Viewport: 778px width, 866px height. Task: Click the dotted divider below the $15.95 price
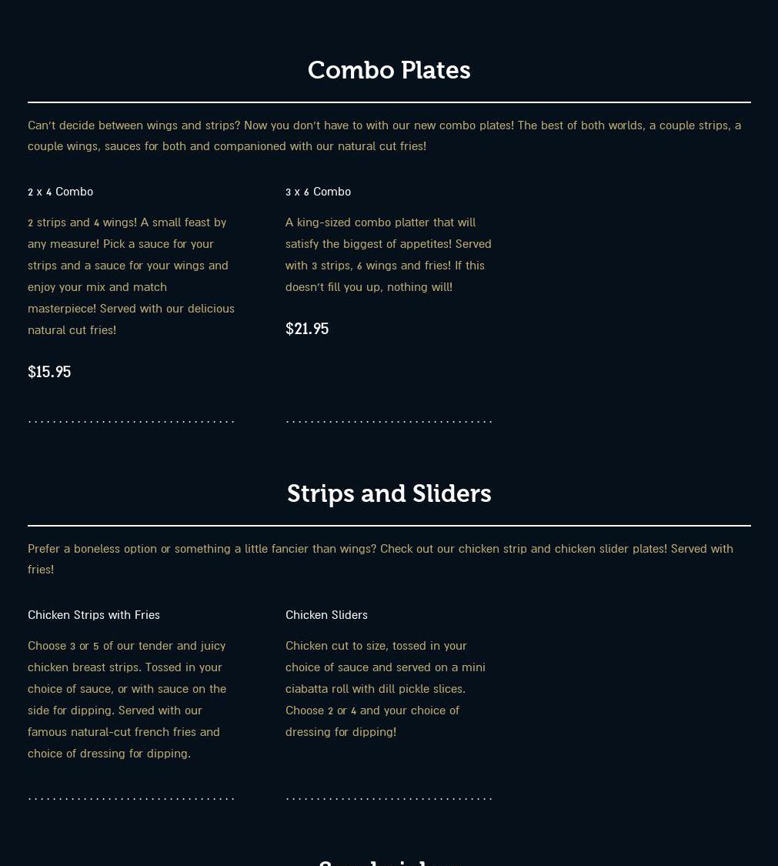131,422
